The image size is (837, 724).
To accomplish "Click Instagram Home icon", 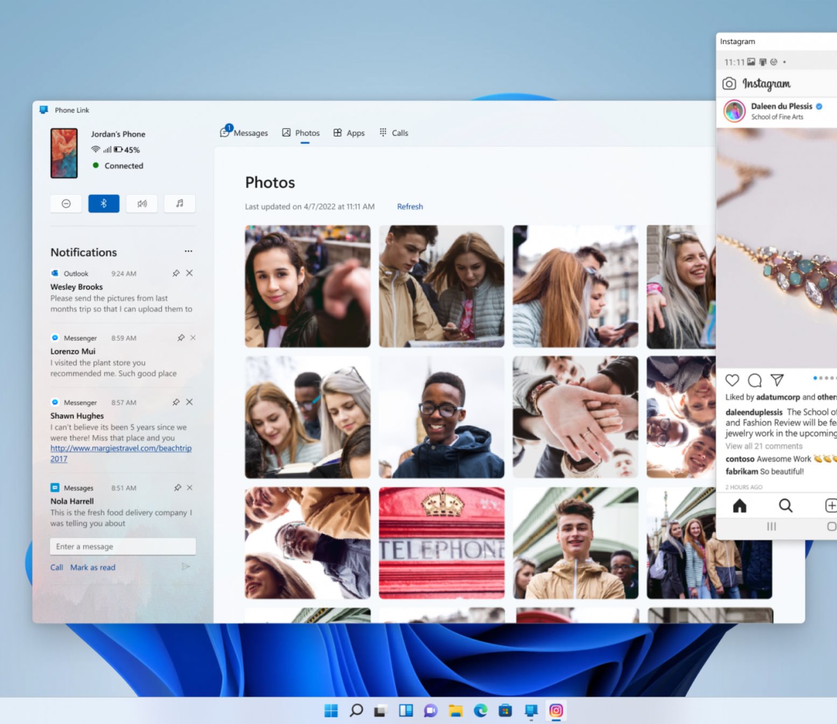I will click(740, 505).
